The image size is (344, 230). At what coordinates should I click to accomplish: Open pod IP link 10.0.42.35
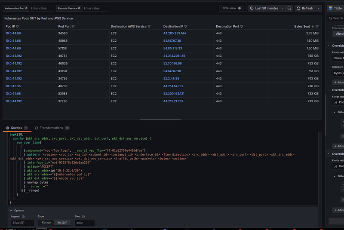(x=13, y=86)
